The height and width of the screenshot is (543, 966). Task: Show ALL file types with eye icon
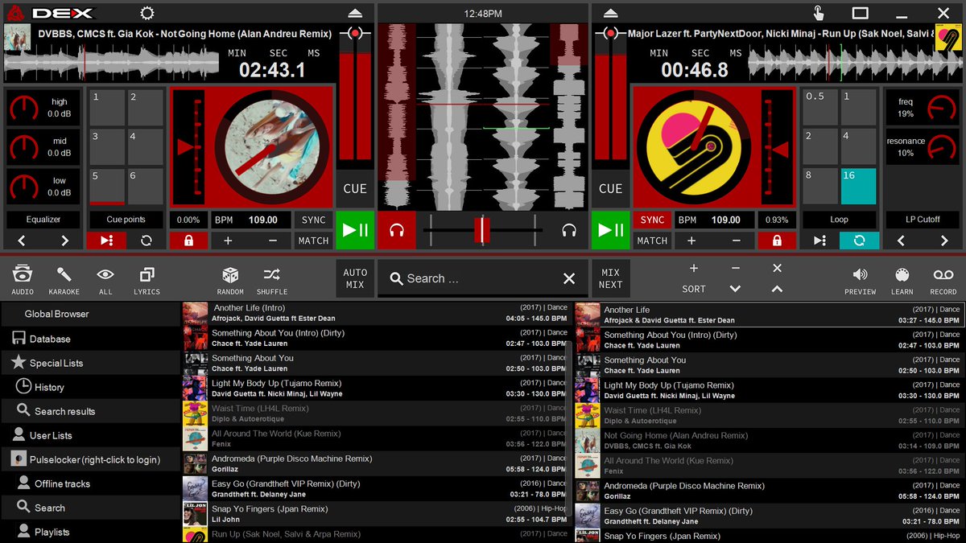pos(105,281)
